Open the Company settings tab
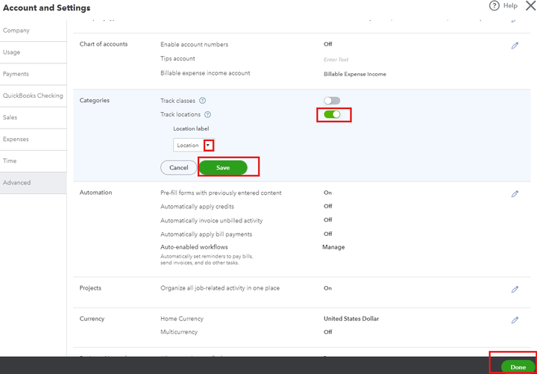Image resolution: width=537 pixels, height=374 pixels. [x=16, y=31]
